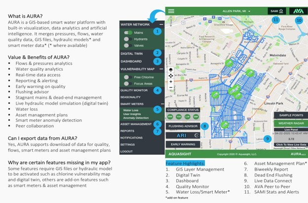Click the Melvindale map label

(277, 56)
